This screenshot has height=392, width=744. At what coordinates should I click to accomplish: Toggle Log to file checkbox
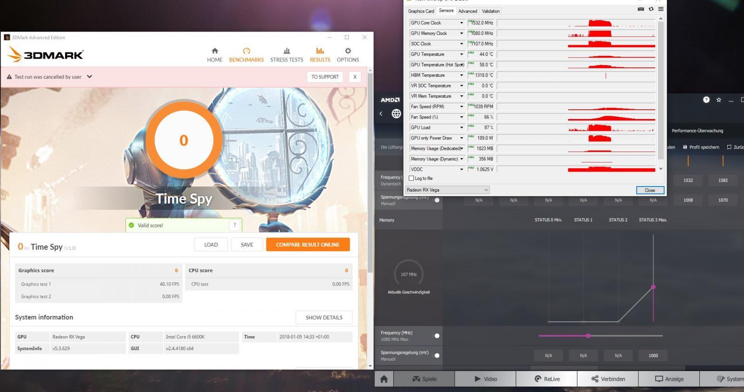[411, 178]
